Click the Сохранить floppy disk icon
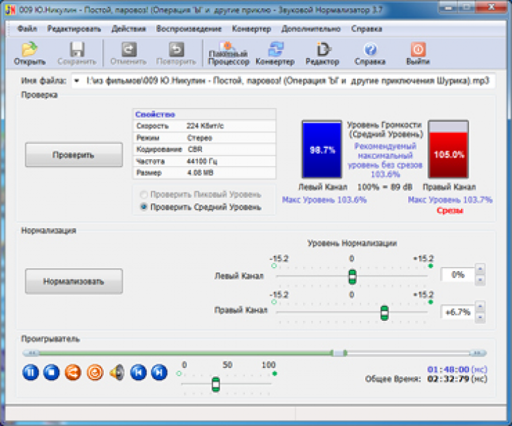 (x=77, y=53)
